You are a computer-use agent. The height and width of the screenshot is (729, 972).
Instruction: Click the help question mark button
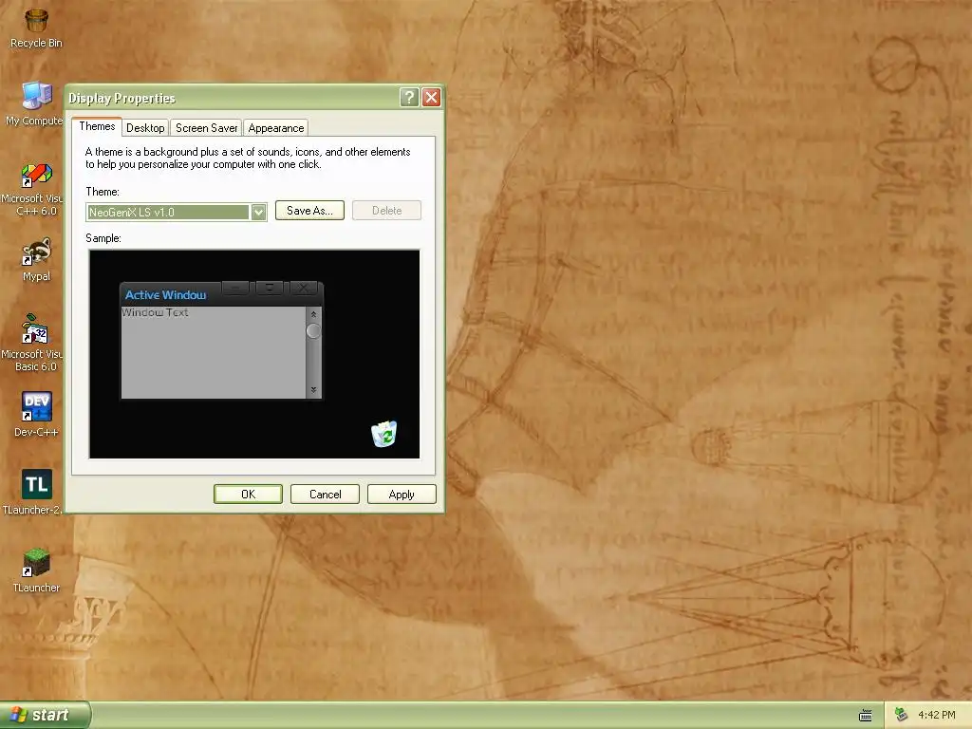pyautogui.click(x=409, y=98)
